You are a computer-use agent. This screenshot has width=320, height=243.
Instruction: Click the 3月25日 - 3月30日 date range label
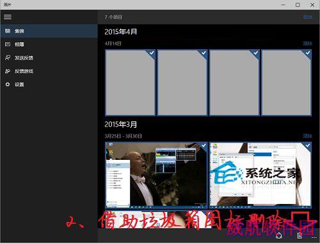click(123, 136)
